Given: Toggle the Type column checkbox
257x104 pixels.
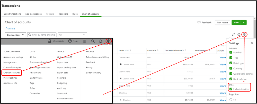Looking at the screenshot, I should 231,58.
